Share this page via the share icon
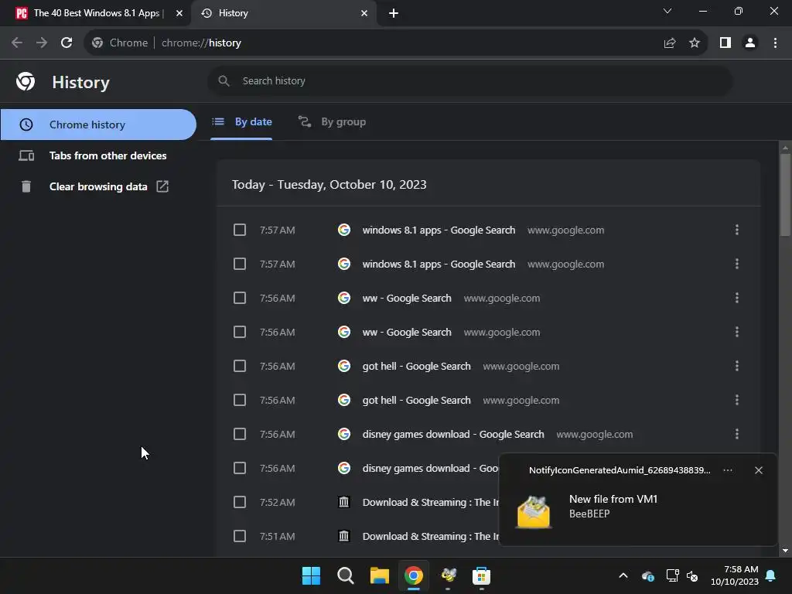792x594 pixels. click(x=669, y=43)
